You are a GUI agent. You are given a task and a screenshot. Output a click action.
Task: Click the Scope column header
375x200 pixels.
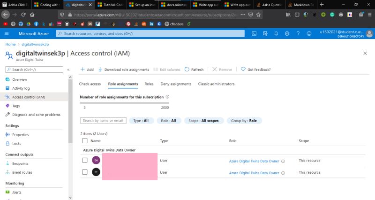pyautogui.click(x=304, y=141)
